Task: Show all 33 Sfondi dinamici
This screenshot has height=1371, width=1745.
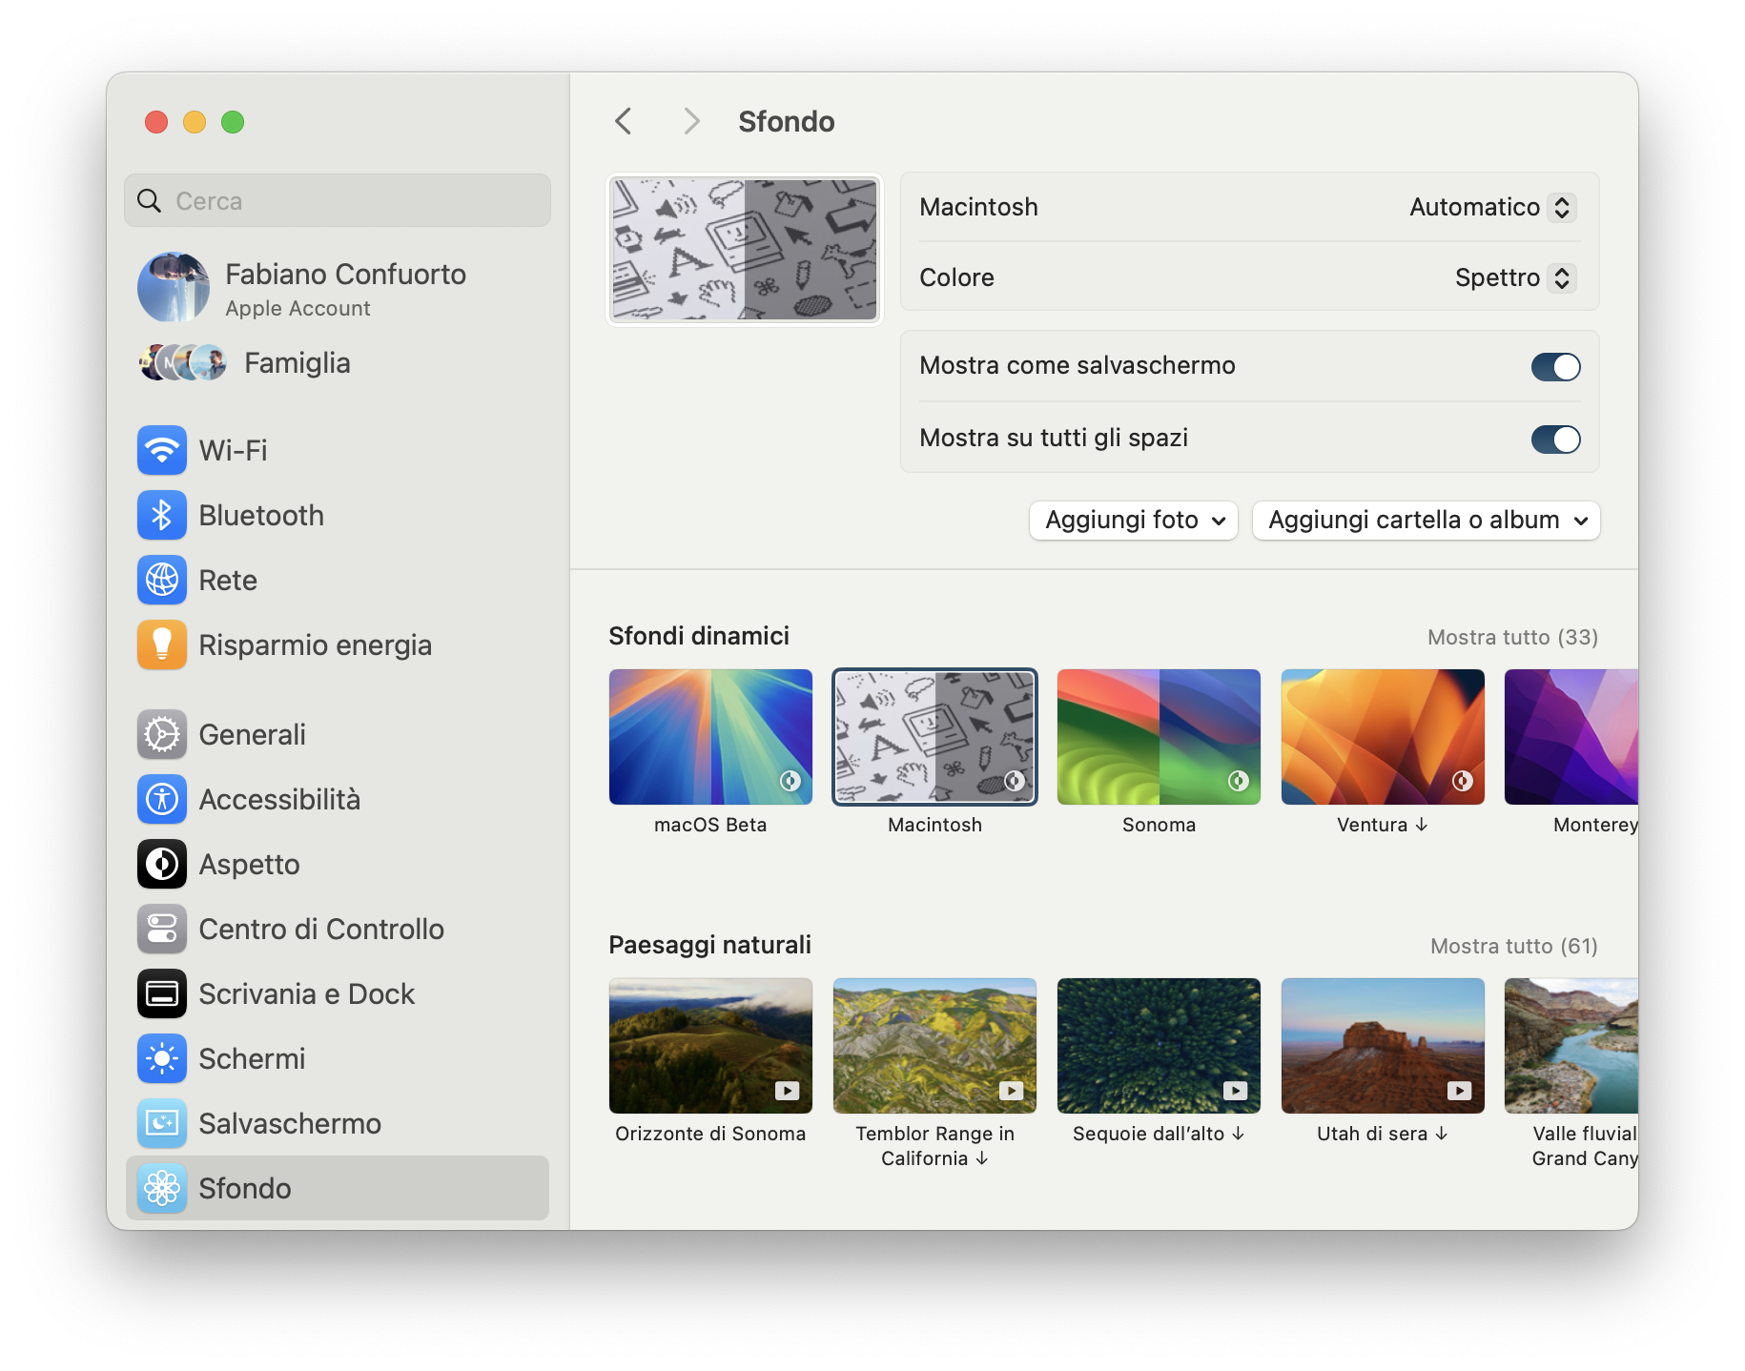Action: pos(1512,637)
